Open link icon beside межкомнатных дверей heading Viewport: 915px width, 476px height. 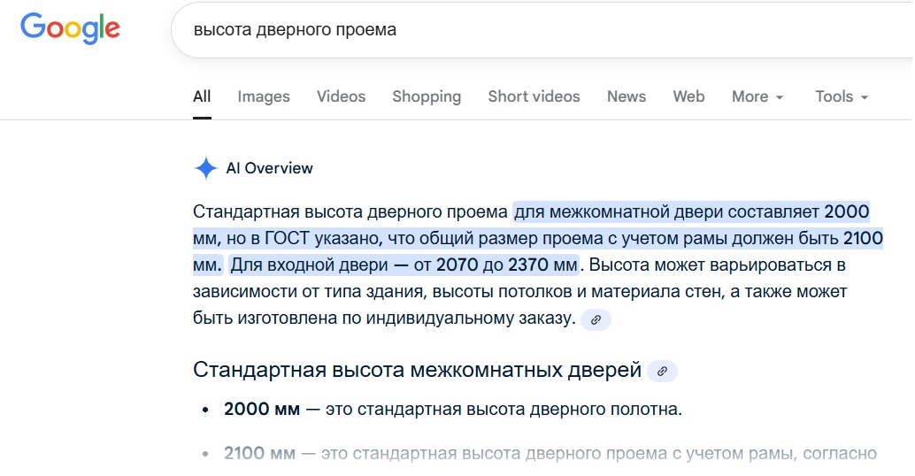tap(662, 371)
